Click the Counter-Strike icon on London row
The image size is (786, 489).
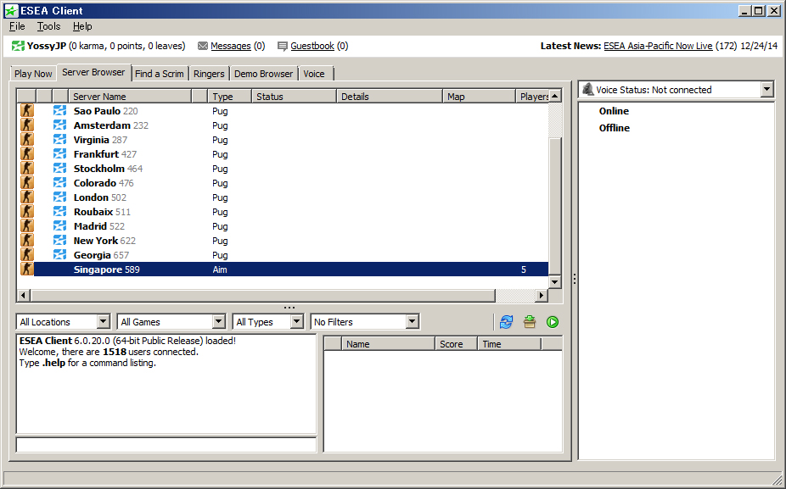coord(27,197)
